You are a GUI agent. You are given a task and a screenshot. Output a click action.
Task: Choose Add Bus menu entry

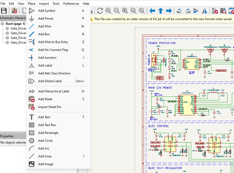click(58, 34)
